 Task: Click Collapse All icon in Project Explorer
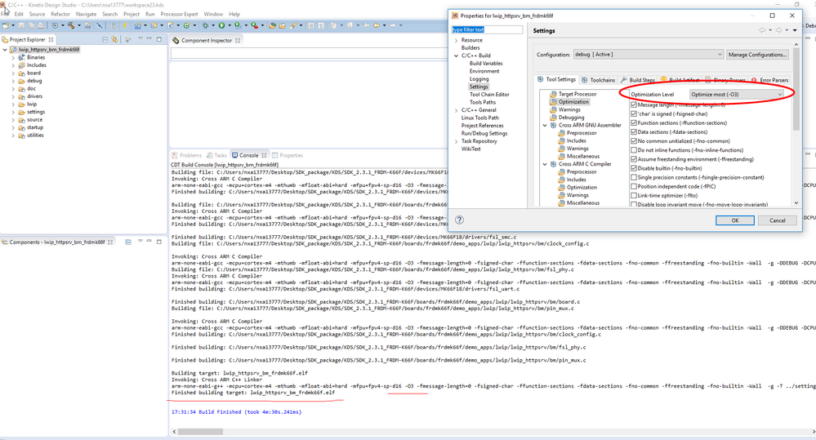(105, 39)
